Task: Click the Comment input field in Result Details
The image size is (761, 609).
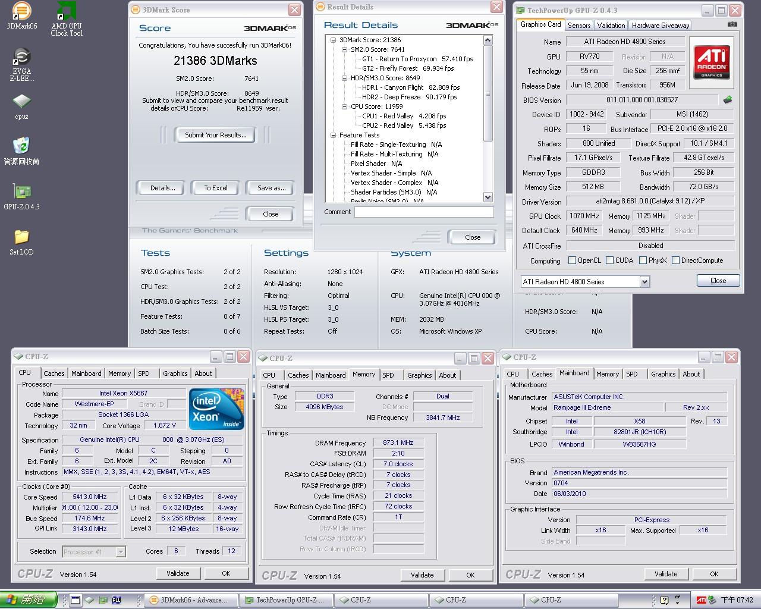Action: 424,212
